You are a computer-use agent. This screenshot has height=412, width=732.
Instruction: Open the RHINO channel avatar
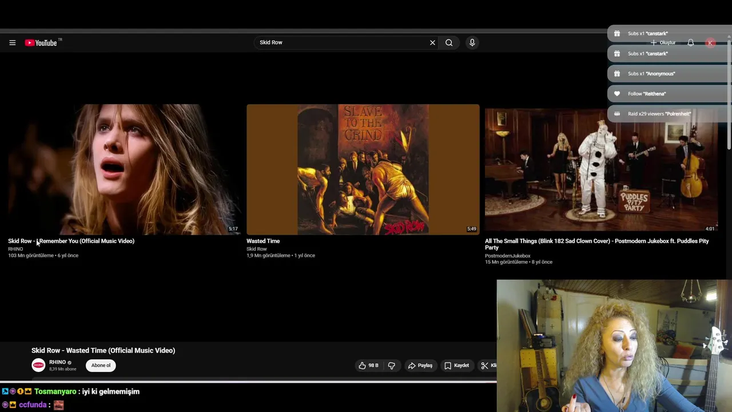pos(38,365)
